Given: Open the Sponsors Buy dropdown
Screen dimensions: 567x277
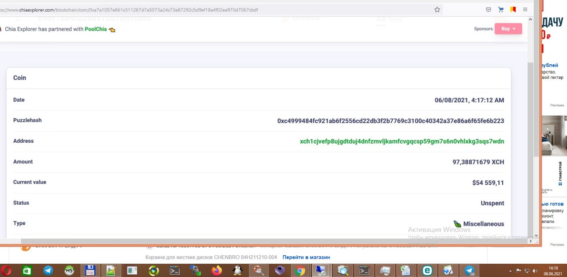Looking at the screenshot, I should [x=508, y=29].
